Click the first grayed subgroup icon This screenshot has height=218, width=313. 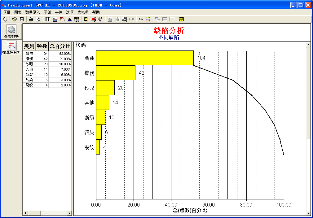click(x=110, y=19)
